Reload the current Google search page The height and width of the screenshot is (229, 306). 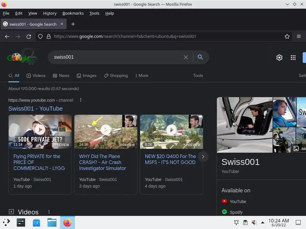click(29, 36)
